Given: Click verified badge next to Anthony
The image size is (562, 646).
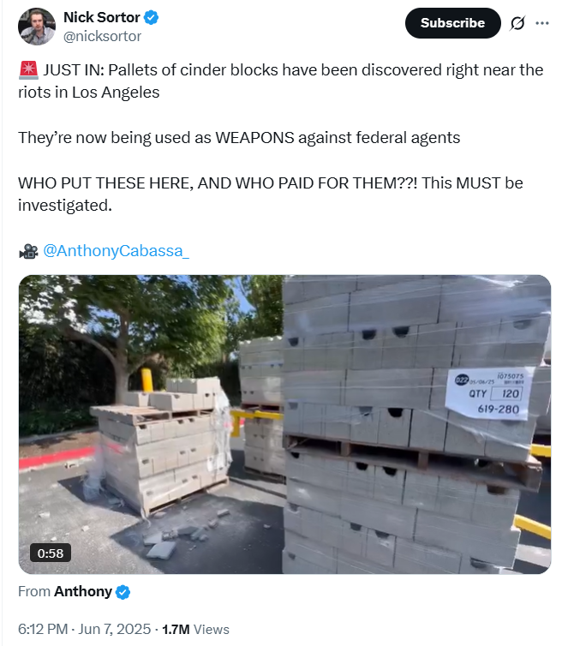Looking at the screenshot, I should pyautogui.click(x=123, y=592).
